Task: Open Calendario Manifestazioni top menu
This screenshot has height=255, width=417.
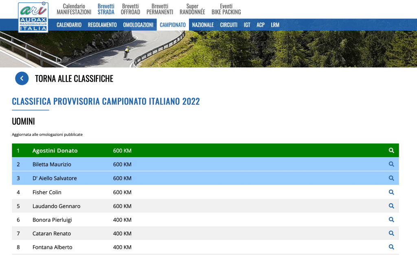Action: pos(74,9)
